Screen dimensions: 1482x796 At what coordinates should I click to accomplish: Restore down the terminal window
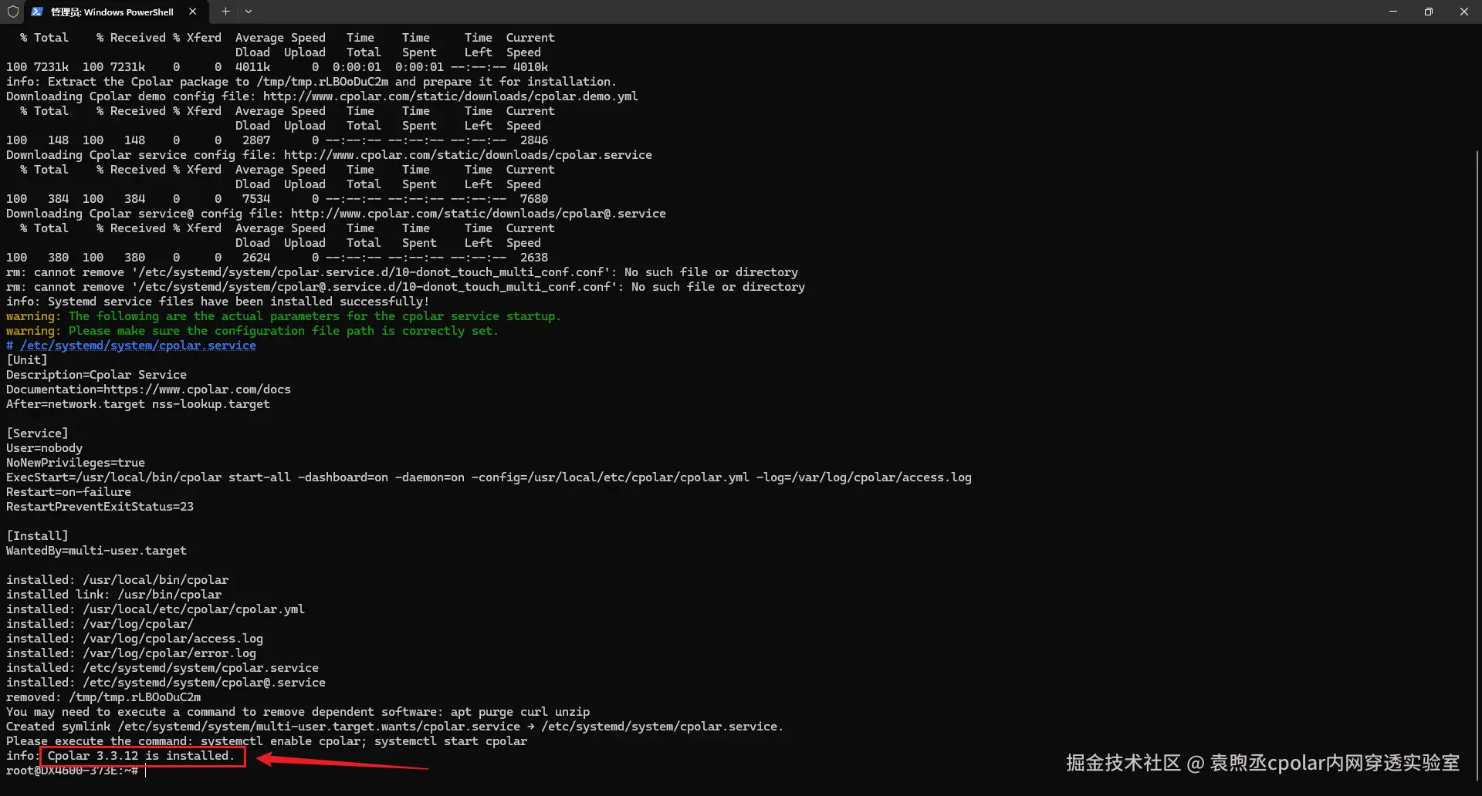coord(1429,12)
